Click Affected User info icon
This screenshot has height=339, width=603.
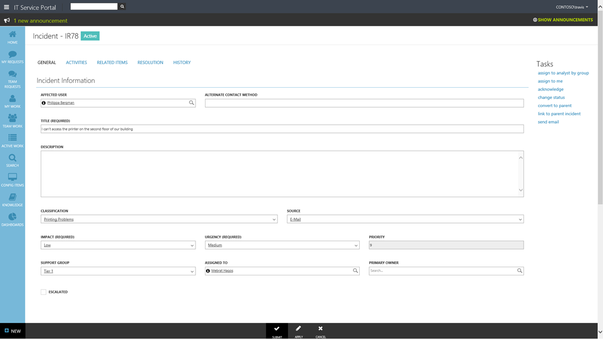coord(44,103)
